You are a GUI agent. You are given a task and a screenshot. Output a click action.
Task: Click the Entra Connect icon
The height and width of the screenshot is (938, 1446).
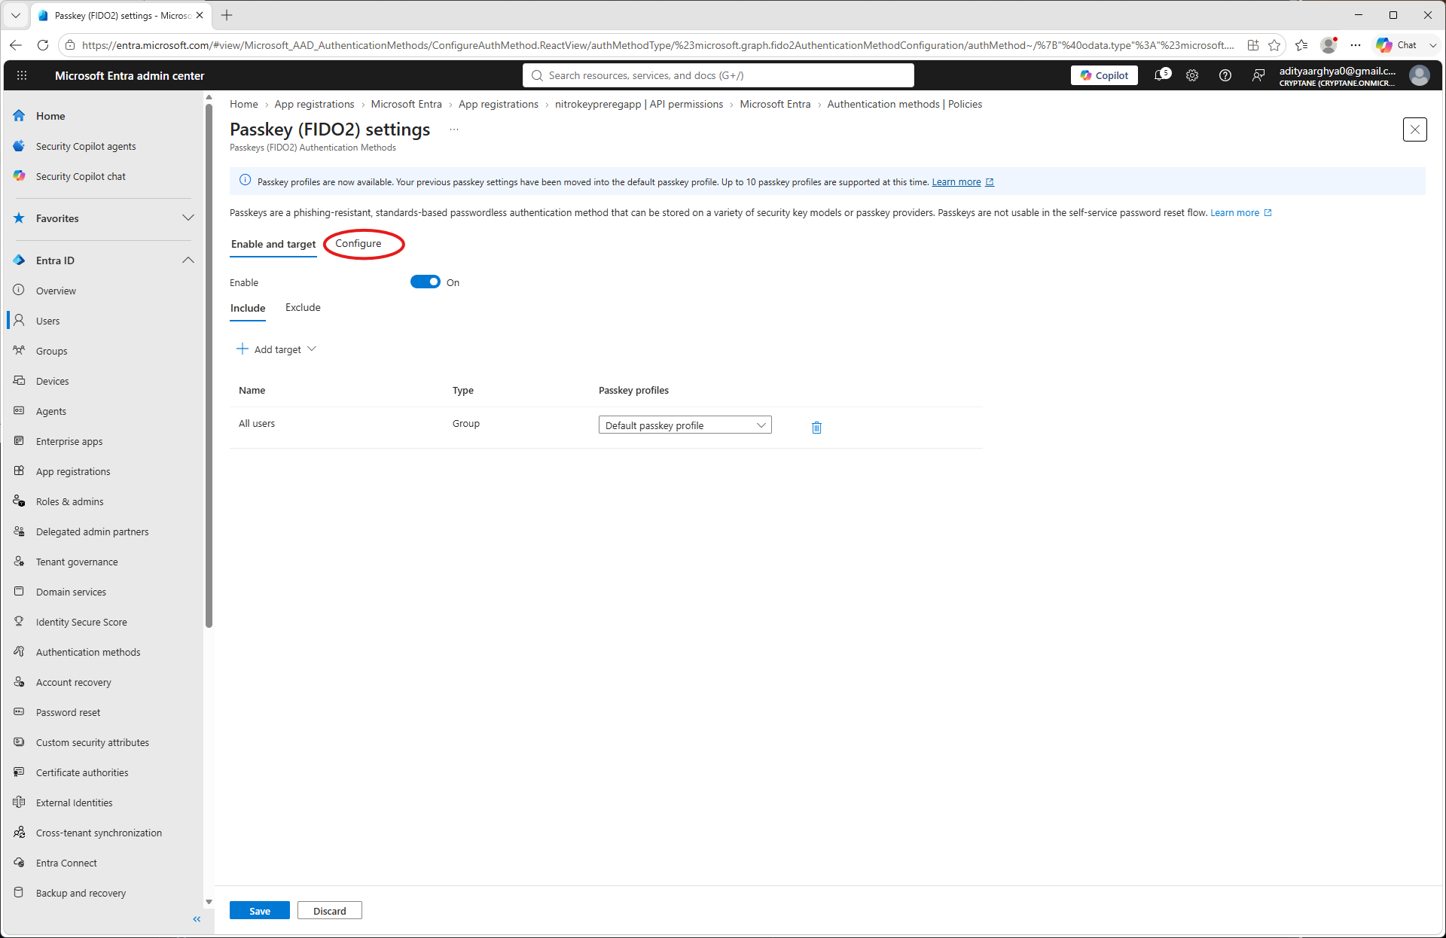19,863
